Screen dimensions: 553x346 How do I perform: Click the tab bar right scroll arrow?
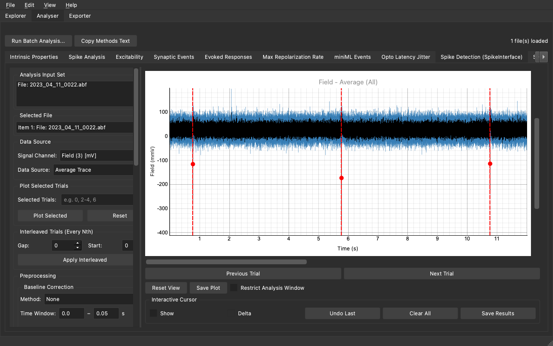click(543, 57)
